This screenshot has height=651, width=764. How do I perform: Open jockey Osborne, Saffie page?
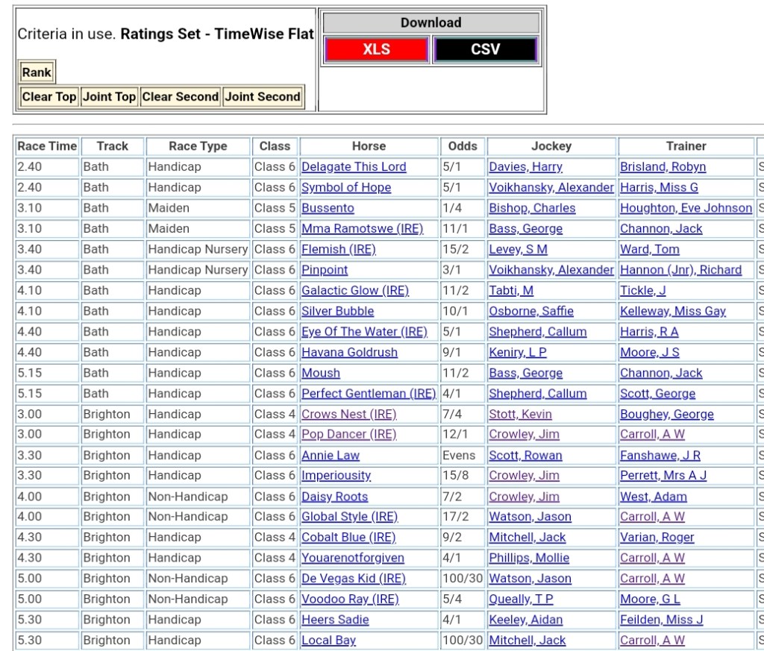click(533, 311)
